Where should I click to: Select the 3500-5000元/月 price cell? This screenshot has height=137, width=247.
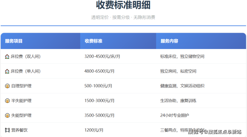99,115
